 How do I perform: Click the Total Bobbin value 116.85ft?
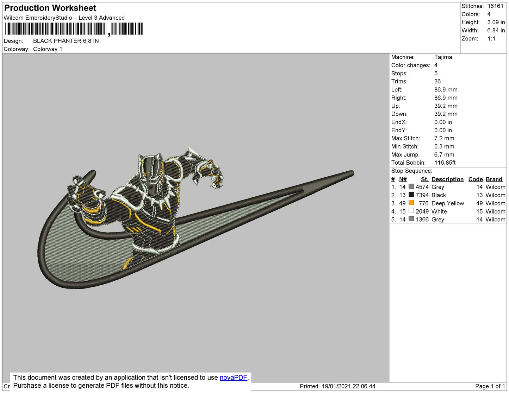pyautogui.click(x=445, y=163)
